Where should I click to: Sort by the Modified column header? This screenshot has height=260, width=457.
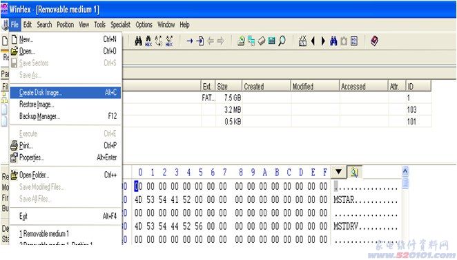[x=315, y=86]
